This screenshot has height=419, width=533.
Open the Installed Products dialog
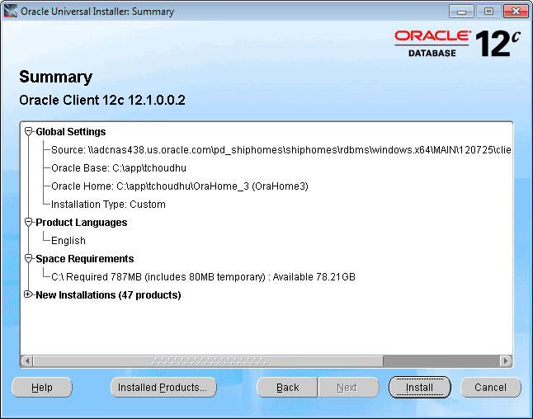click(163, 387)
